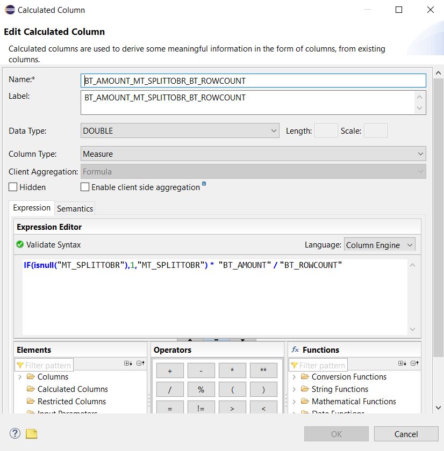
Task: Change the Language dropdown from Column Engine
Action: tap(379, 245)
